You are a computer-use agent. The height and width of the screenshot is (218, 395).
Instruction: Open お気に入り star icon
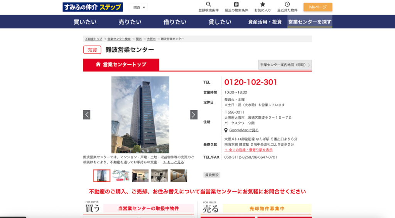(262, 4)
